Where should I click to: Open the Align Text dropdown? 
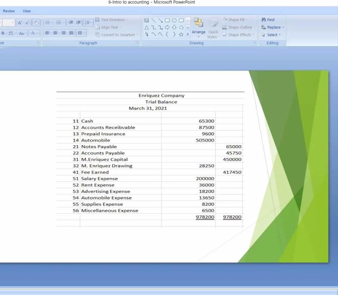(109, 27)
